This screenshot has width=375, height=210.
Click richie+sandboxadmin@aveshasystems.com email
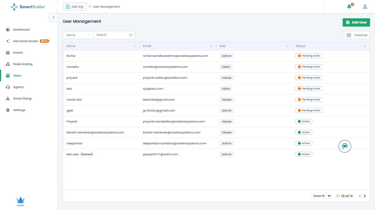(x=175, y=56)
